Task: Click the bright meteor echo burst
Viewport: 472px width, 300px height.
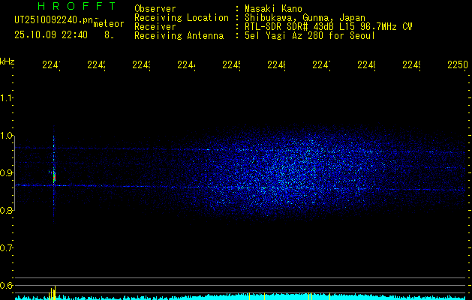Action: [53, 176]
